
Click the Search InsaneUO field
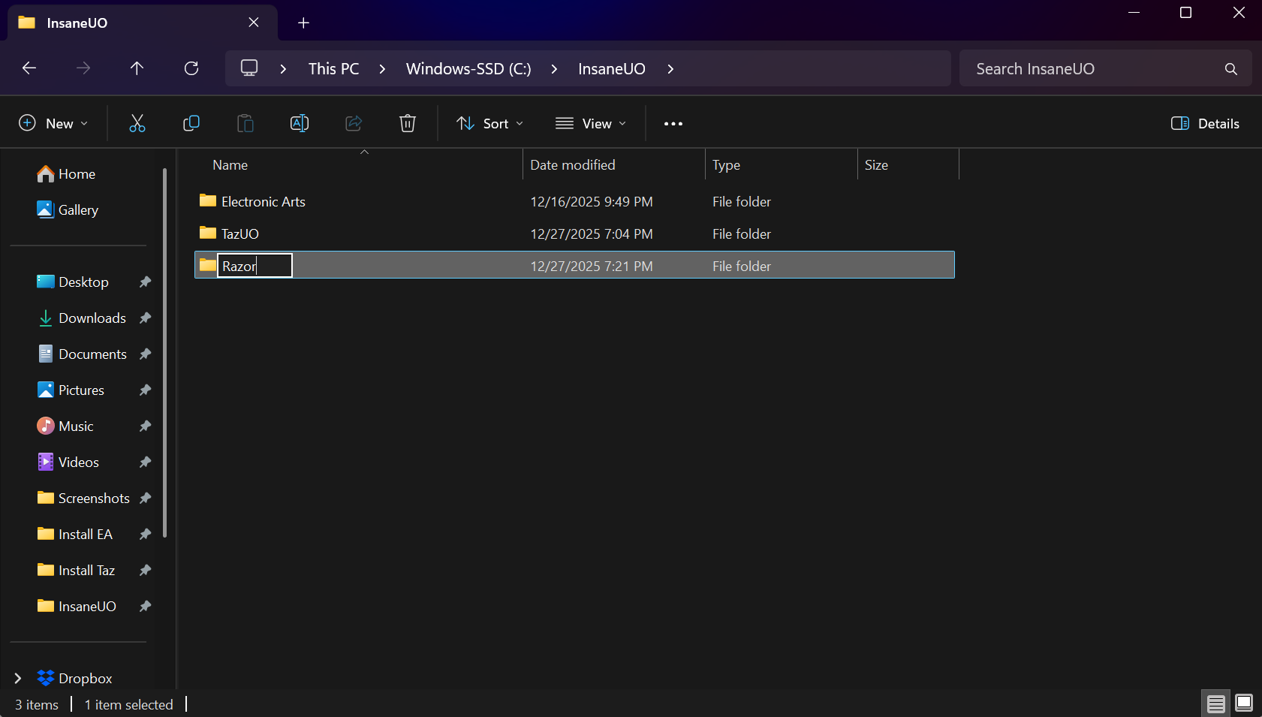pos(1096,68)
